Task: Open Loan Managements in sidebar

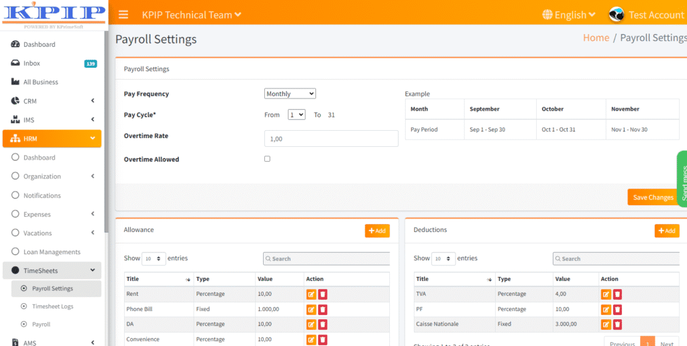Action: 52,252
